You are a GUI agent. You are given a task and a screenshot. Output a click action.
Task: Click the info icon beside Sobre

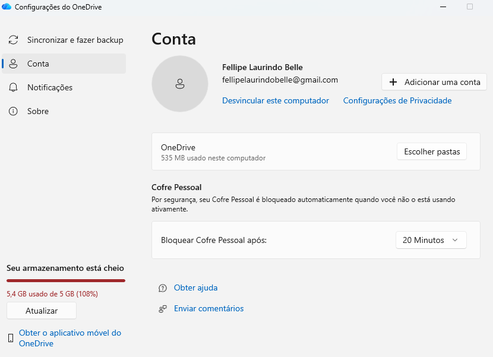[x=13, y=111]
